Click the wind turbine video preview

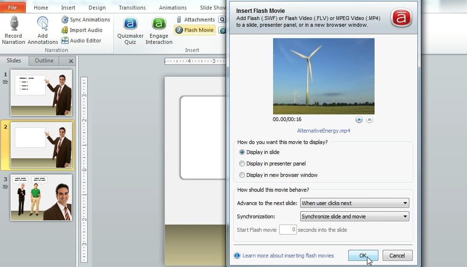pyautogui.click(x=324, y=76)
